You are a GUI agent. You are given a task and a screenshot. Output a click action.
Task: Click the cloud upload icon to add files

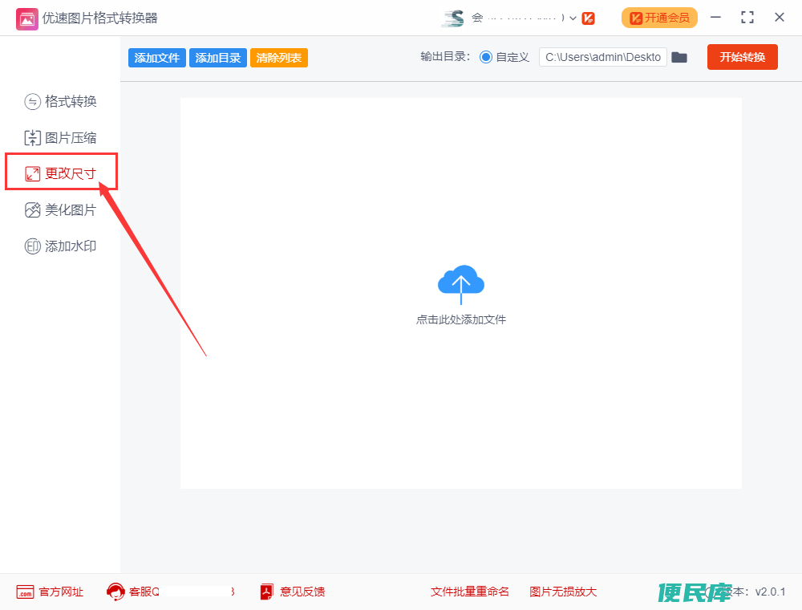[x=461, y=284]
